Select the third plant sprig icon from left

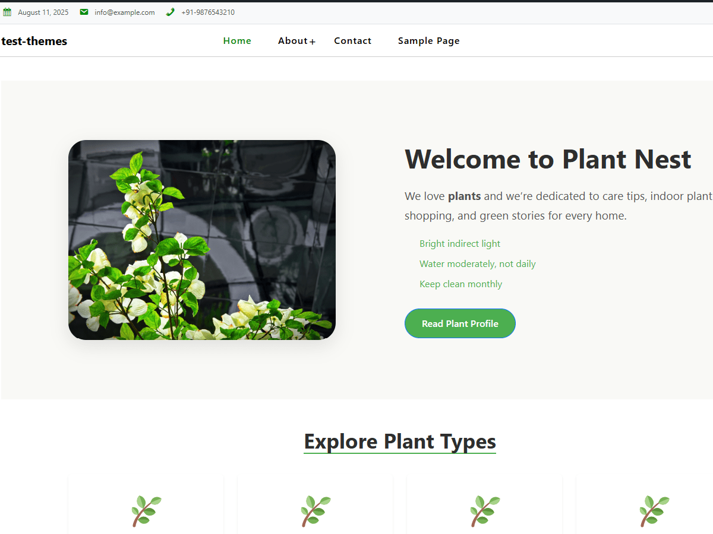point(485,511)
